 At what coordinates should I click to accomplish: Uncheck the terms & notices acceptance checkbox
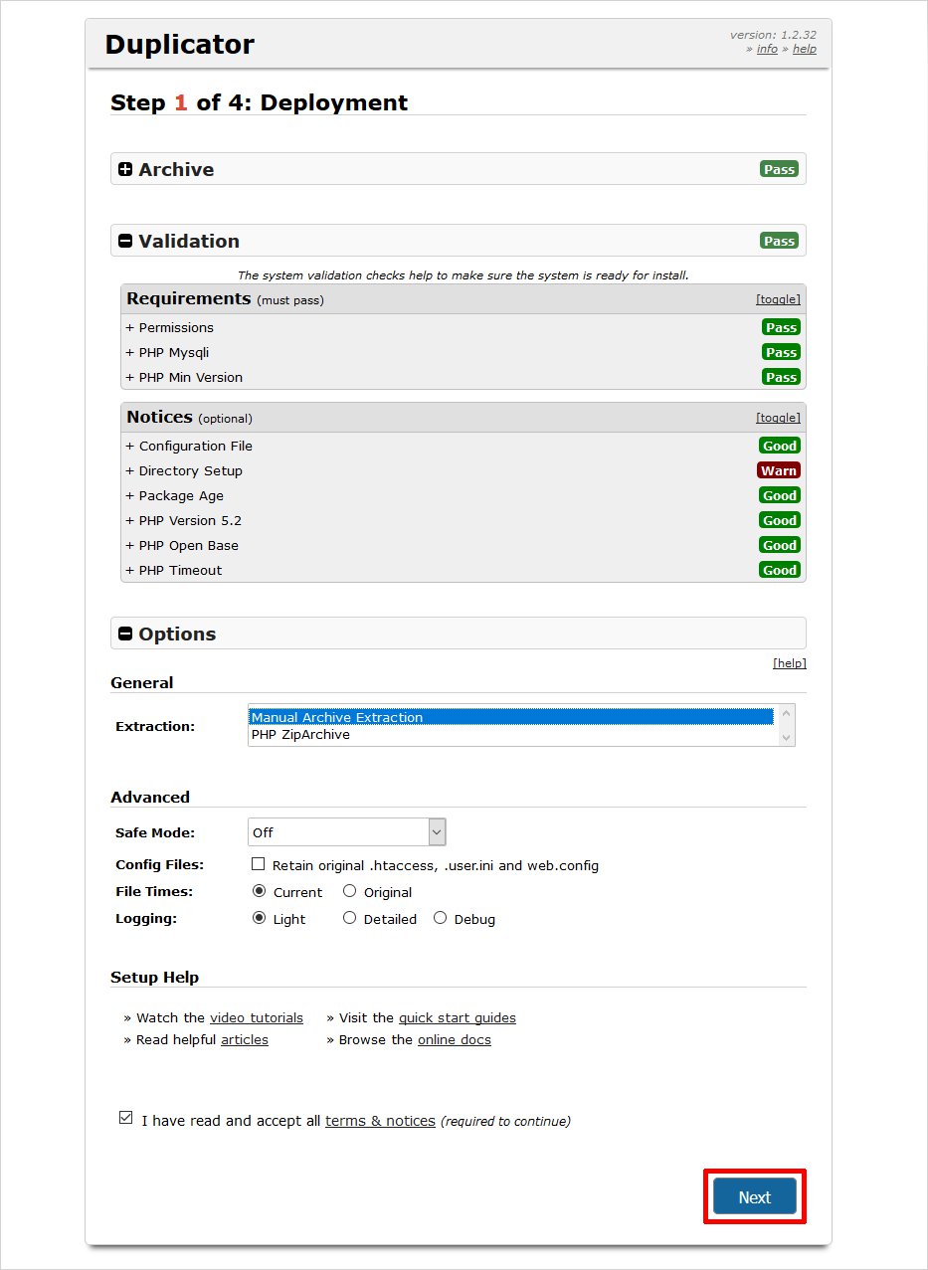coord(125,1118)
